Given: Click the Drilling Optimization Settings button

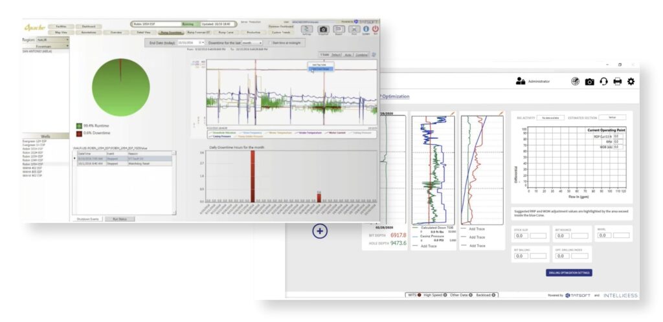Looking at the screenshot, I should [x=568, y=272].
